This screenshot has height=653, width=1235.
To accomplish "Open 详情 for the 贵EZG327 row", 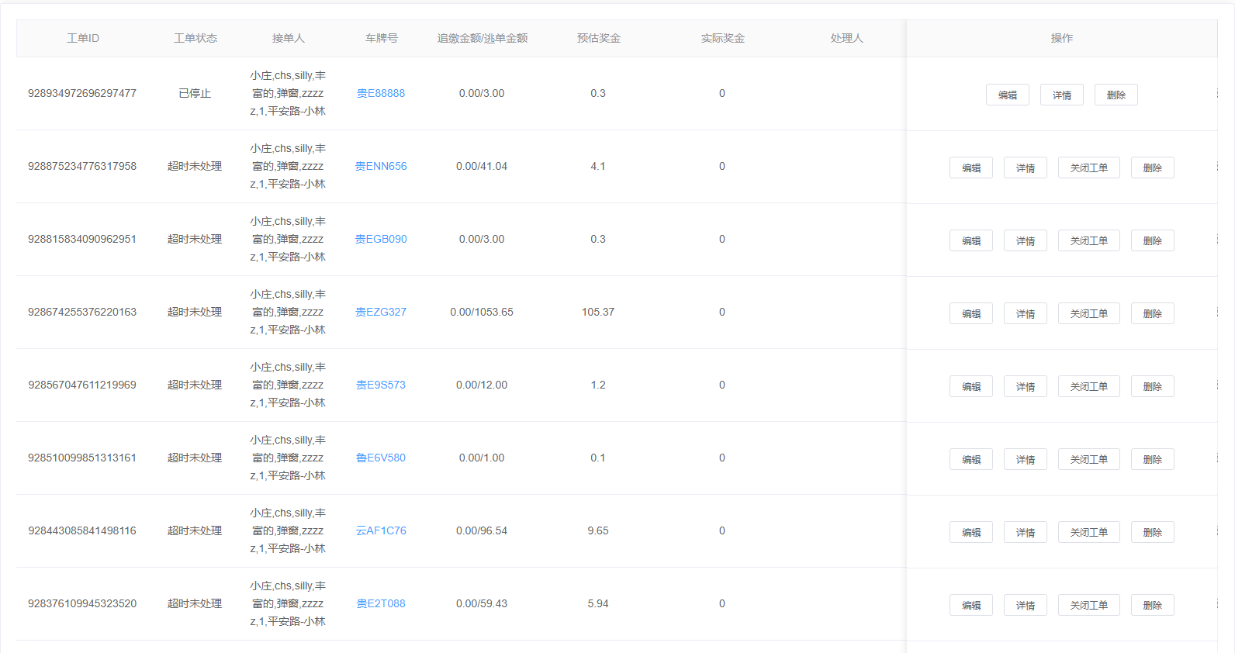I will coord(1025,313).
